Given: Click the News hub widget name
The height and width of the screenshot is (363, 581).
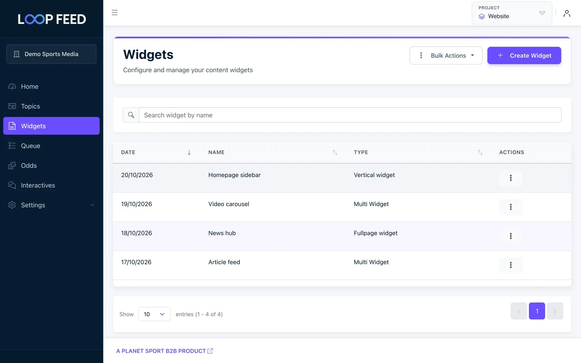Looking at the screenshot, I should 222,233.
